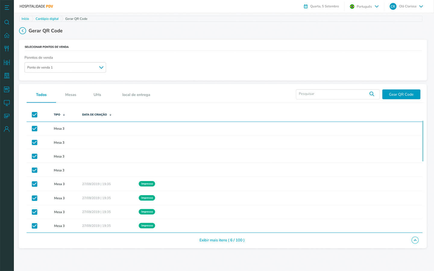Switch to the Mesas tab
Screen dimensions: 434x271
71,95
